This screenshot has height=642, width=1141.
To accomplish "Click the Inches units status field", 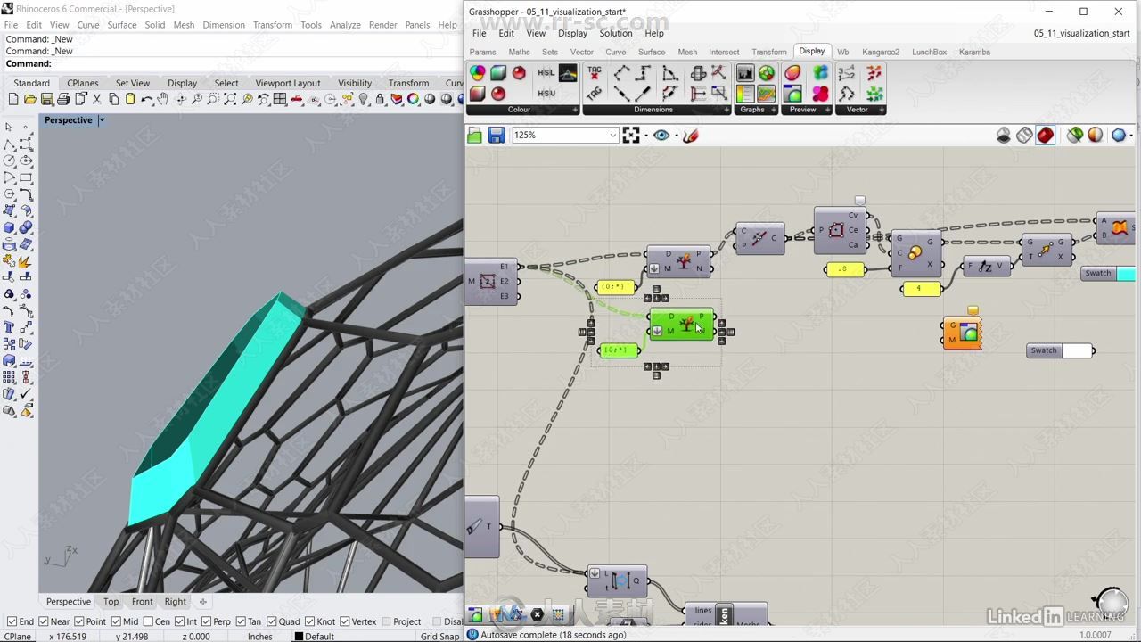I will click(x=260, y=637).
